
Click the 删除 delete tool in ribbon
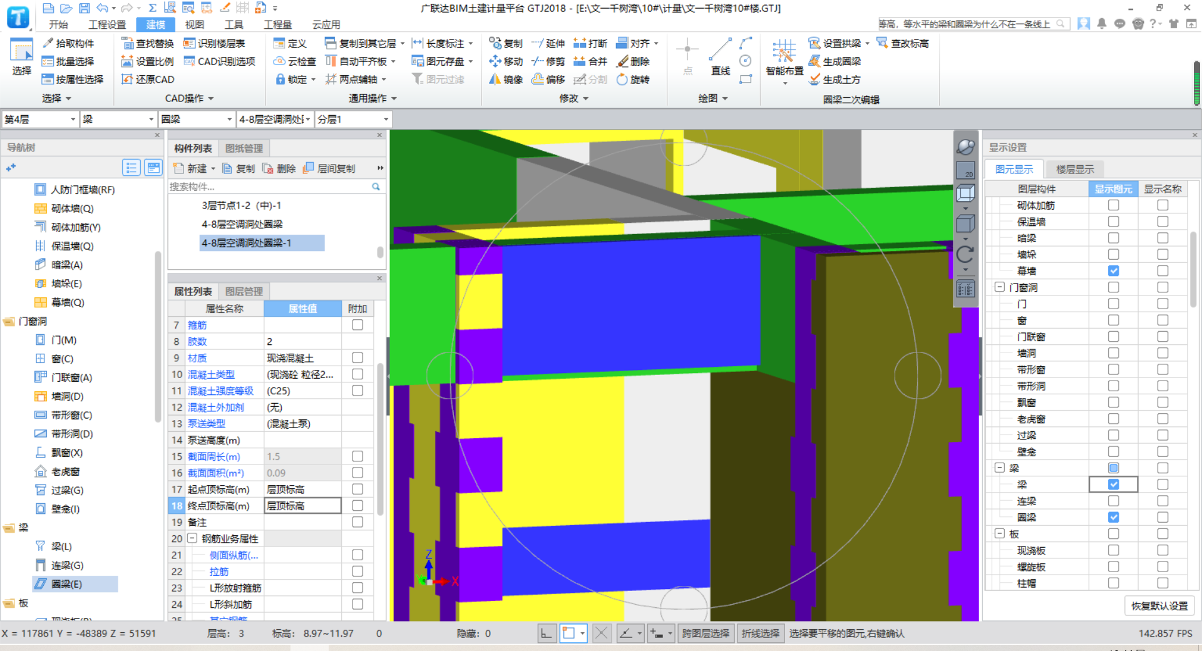click(x=633, y=61)
